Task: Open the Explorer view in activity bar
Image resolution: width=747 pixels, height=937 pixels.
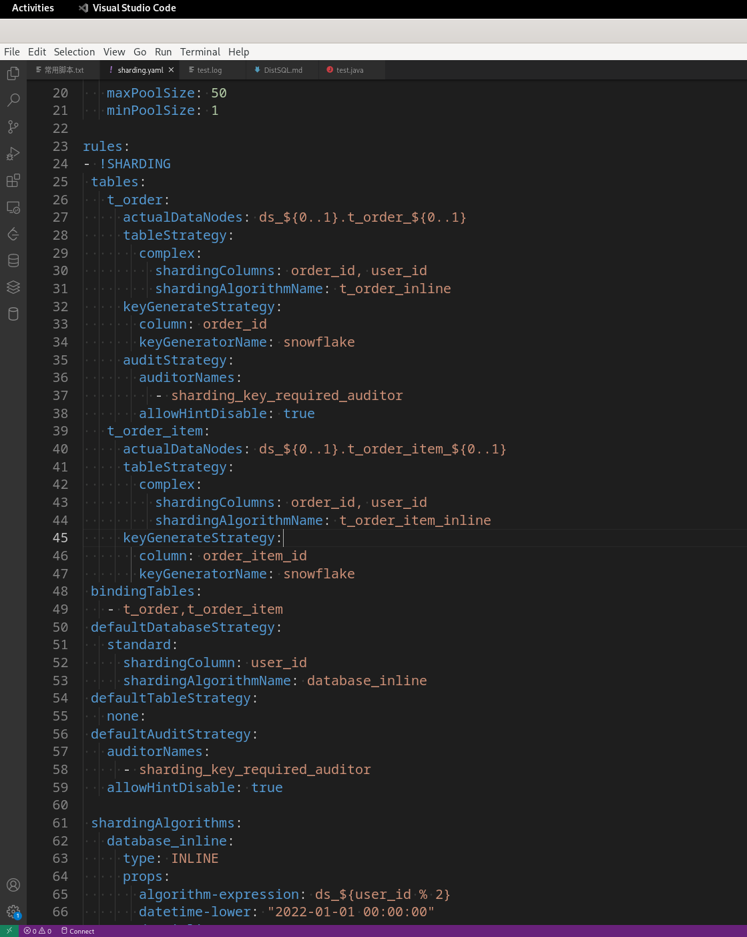Action: click(x=13, y=73)
